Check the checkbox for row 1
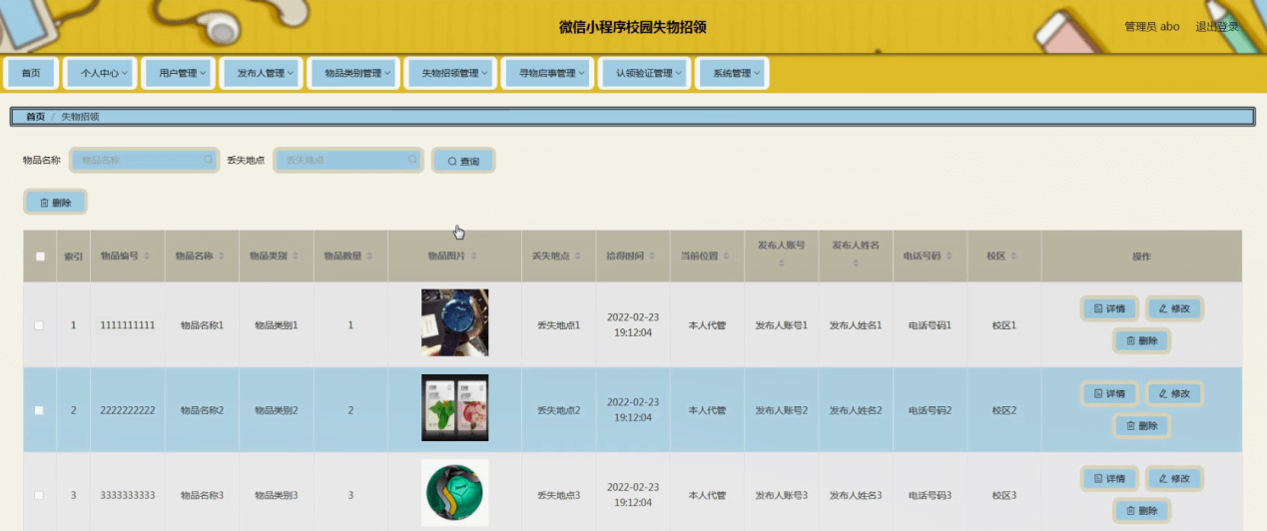Screen dimensions: 1267x531 click(x=40, y=325)
